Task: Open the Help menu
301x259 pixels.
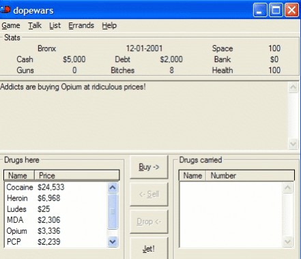Action: coord(109,25)
